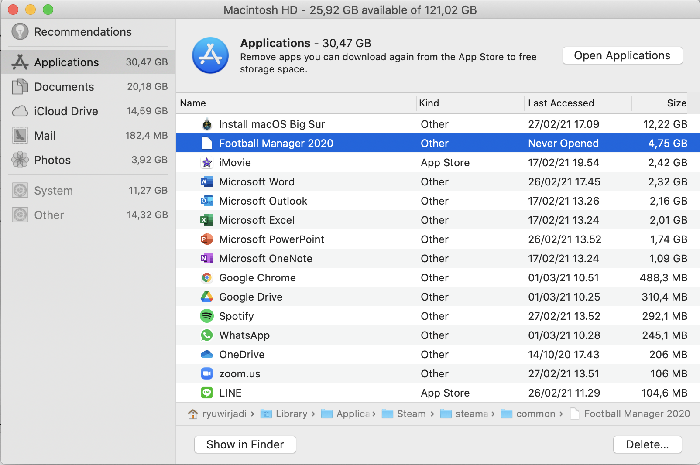Sort the list by Size column

(659, 103)
